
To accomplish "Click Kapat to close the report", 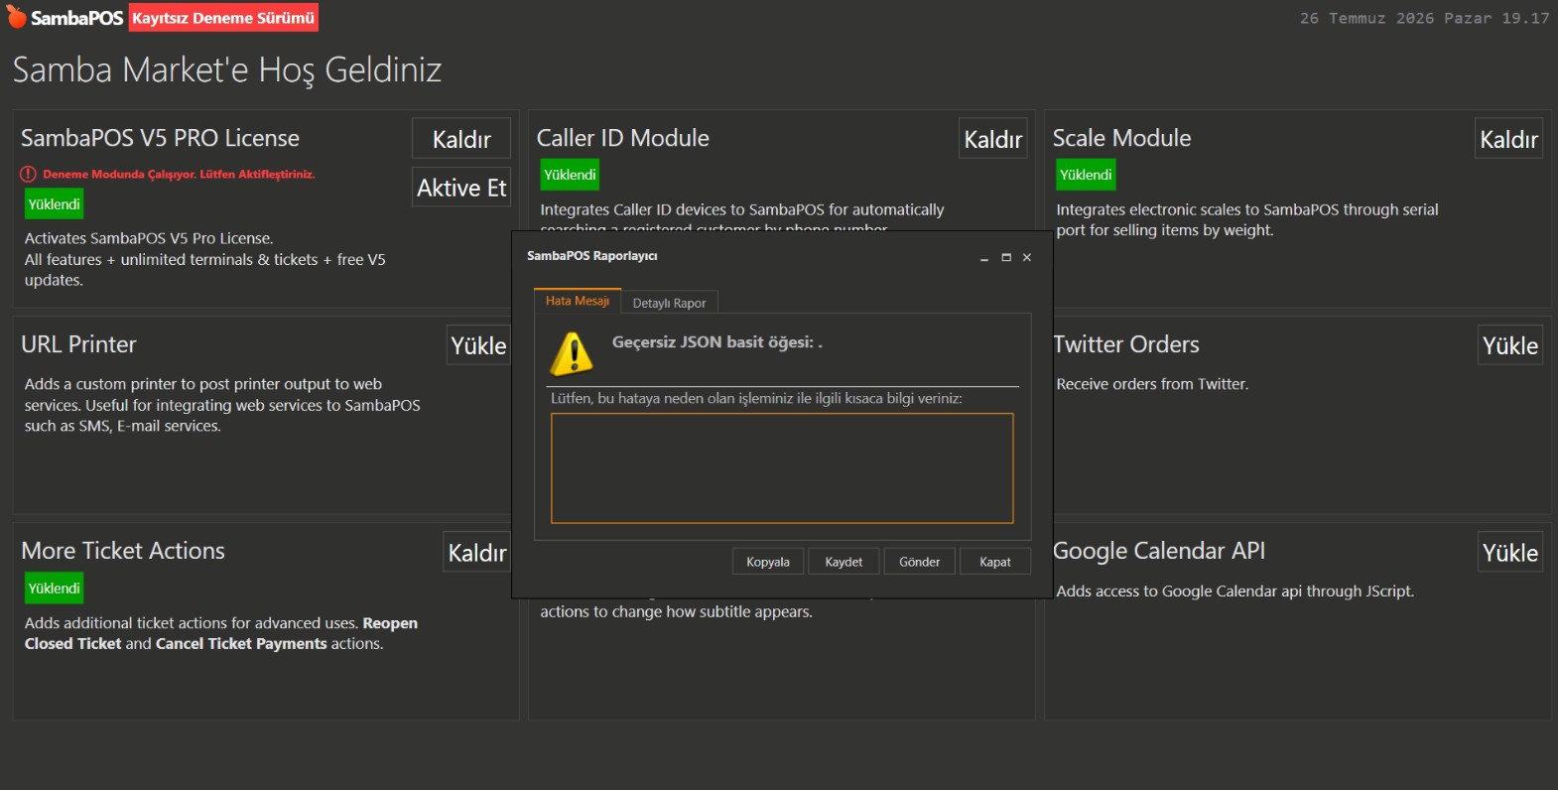I will click(x=995, y=562).
